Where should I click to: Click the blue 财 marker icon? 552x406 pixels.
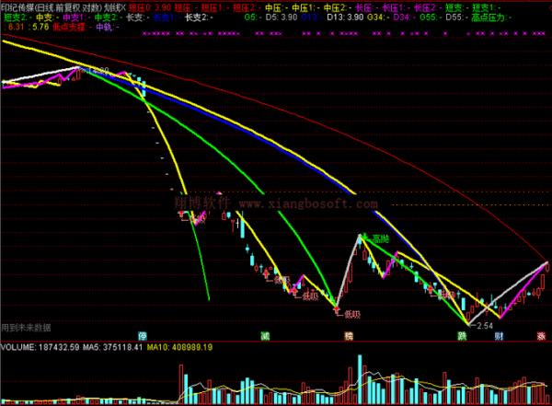click(498, 336)
